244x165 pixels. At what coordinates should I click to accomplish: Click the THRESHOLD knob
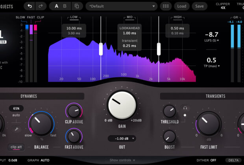click(170, 111)
